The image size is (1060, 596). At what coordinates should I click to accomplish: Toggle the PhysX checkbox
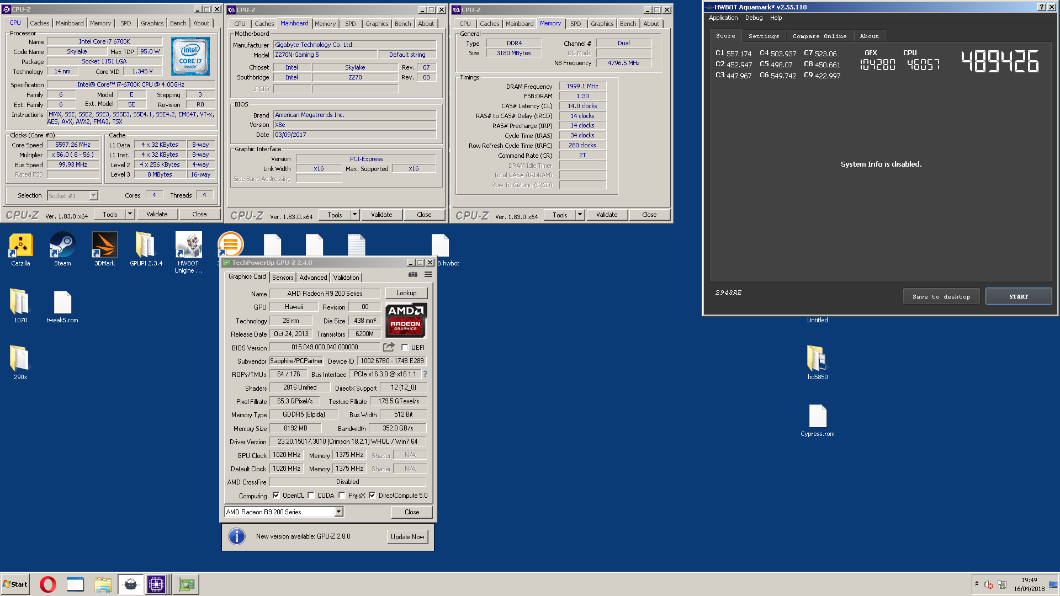click(342, 496)
